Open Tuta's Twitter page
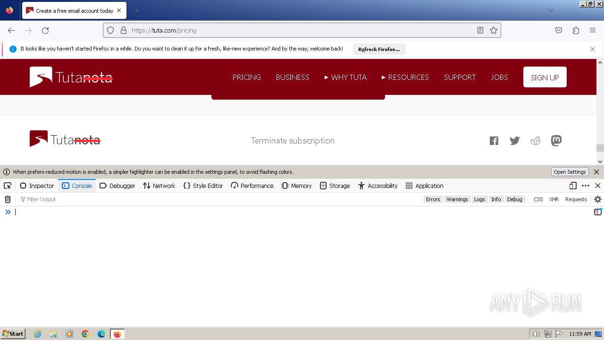604x340 pixels. click(x=515, y=141)
